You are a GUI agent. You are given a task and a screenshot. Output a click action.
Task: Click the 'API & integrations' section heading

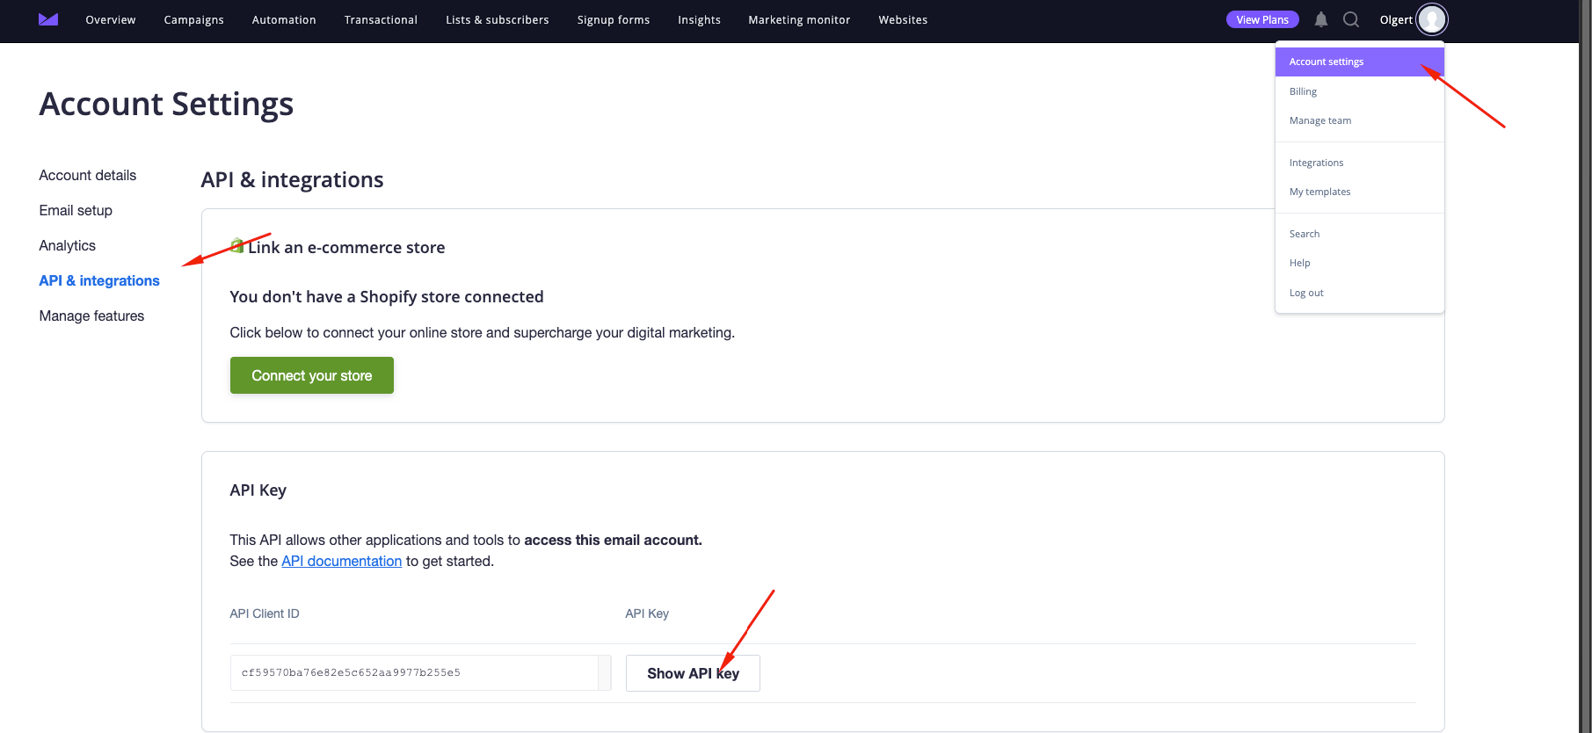[x=292, y=179]
